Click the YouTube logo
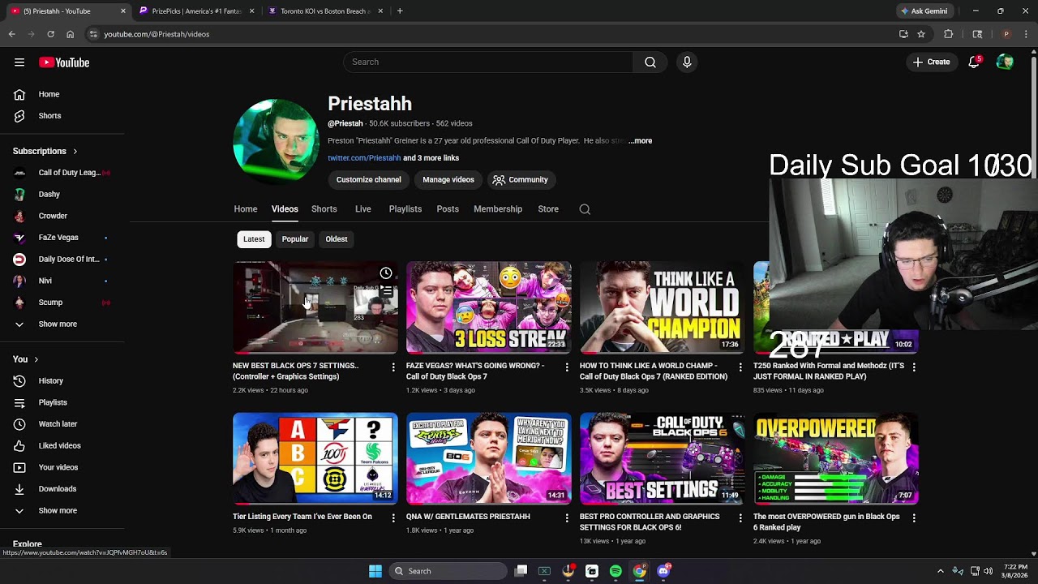This screenshot has height=584, width=1038. click(x=64, y=62)
